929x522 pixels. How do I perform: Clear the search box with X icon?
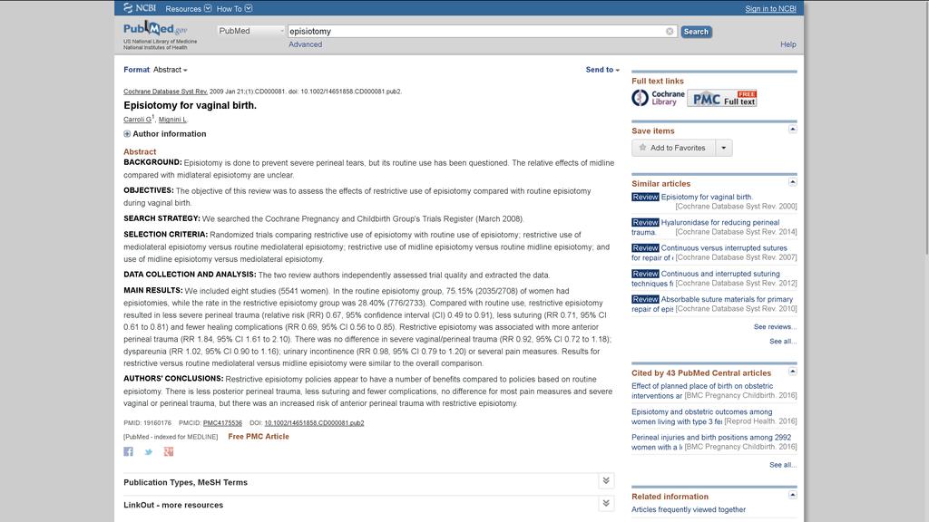pyautogui.click(x=670, y=32)
